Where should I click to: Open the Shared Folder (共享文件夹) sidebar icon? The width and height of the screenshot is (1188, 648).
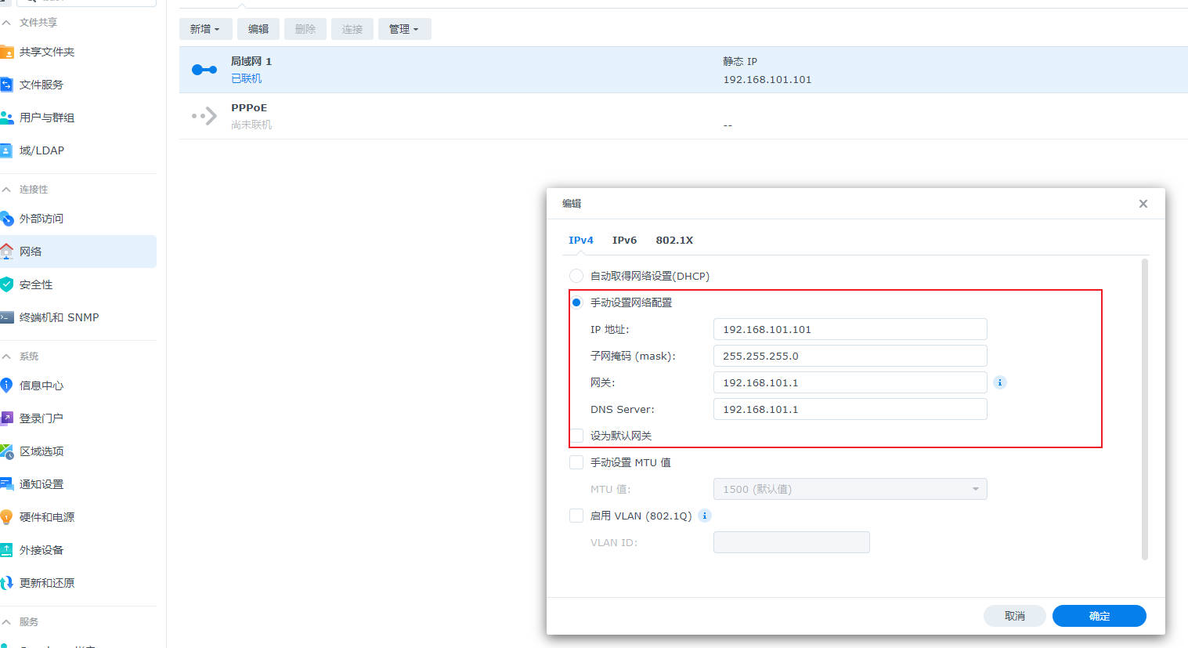(6, 52)
